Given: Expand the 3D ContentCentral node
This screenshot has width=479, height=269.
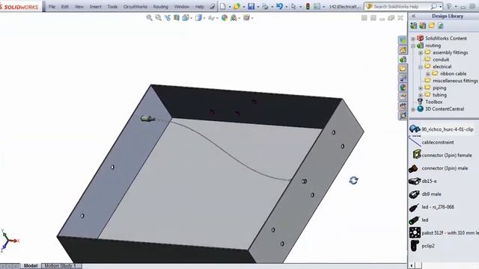Looking at the screenshot, I should click(413, 109).
